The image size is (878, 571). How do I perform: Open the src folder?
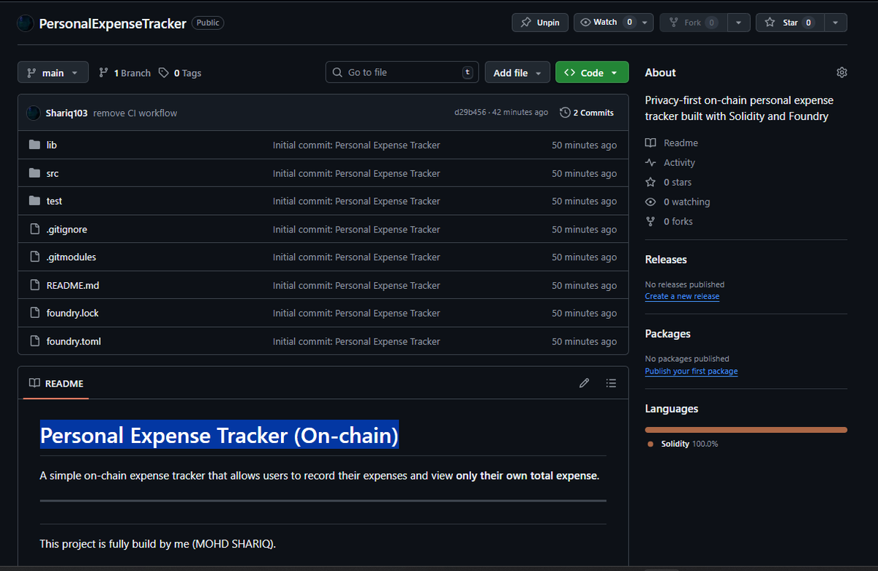tap(53, 173)
